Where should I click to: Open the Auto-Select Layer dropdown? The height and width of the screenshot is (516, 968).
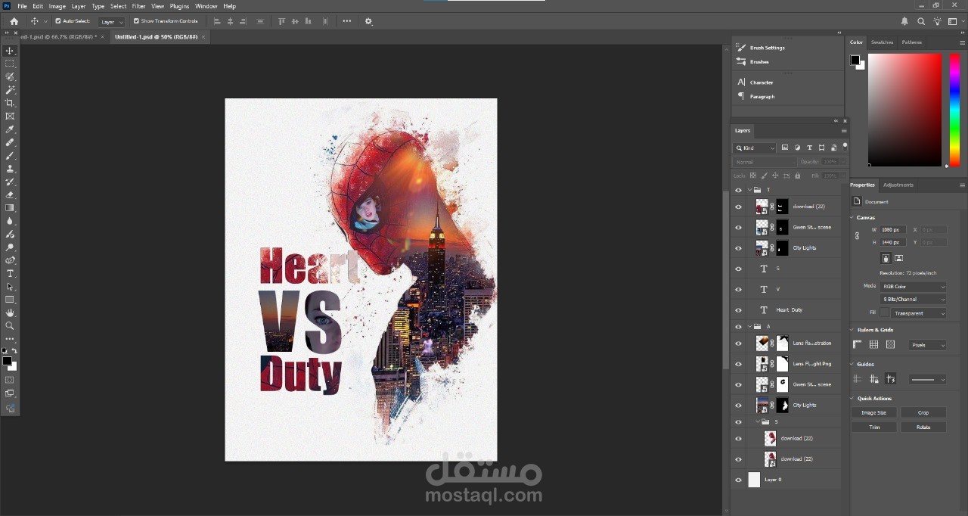[112, 22]
